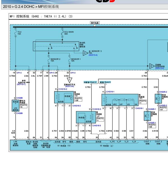Open PHOTO 11 right of CHG16-1 sensor box
The image size is (168, 169).
click(143, 102)
